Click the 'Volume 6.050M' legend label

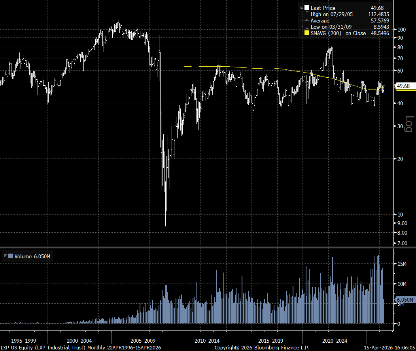(32, 256)
